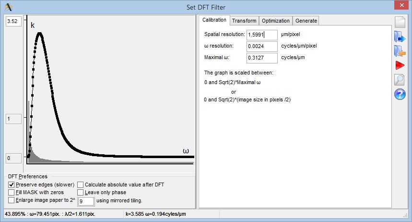
Task: Click the 'DFT Preferences' group label
Action: point(28,176)
